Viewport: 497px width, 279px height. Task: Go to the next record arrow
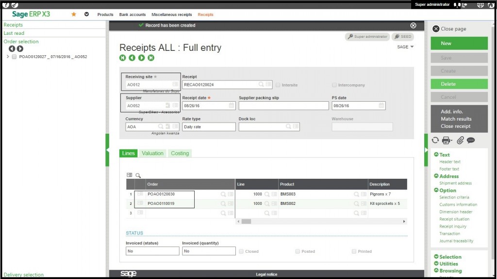pos(141,58)
